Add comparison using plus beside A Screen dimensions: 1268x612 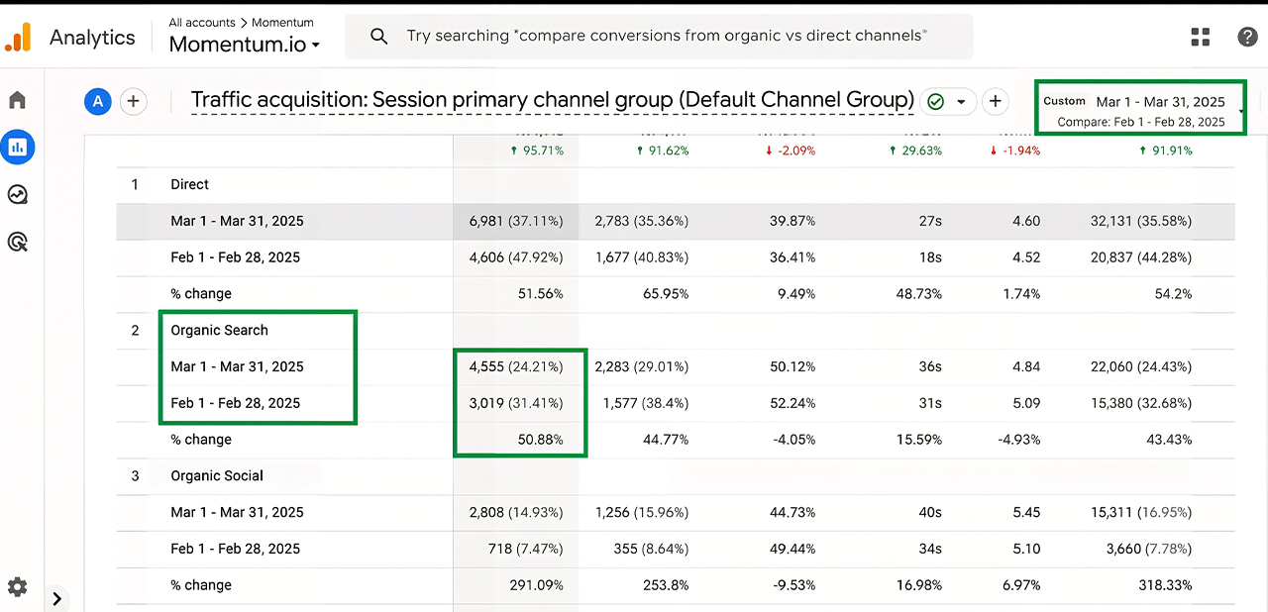pos(133,101)
